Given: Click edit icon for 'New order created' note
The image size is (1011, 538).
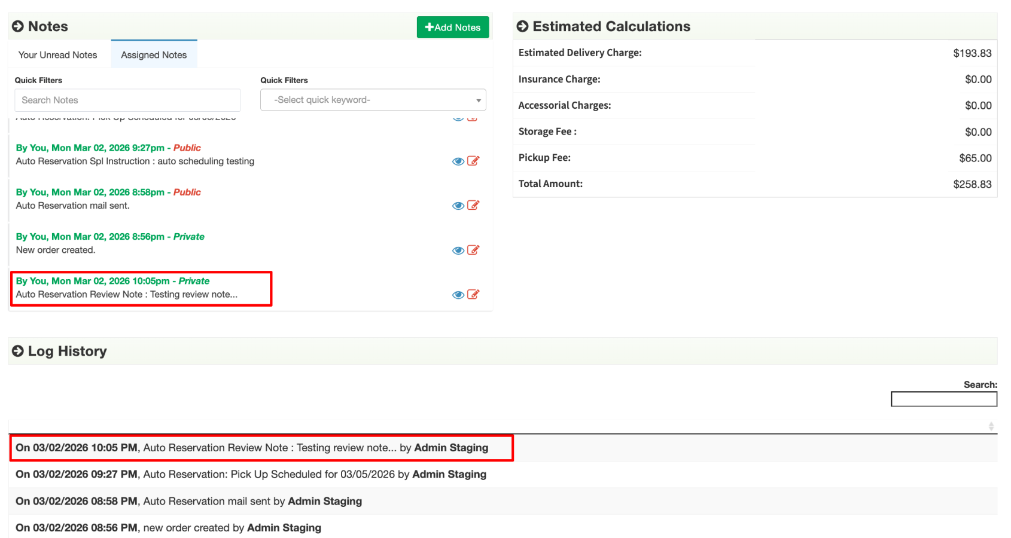Looking at the screenshot, I should [x=473, y=250].
